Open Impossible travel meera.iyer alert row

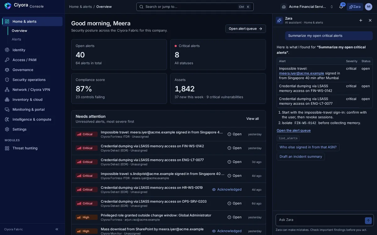(x=169, y=134)
